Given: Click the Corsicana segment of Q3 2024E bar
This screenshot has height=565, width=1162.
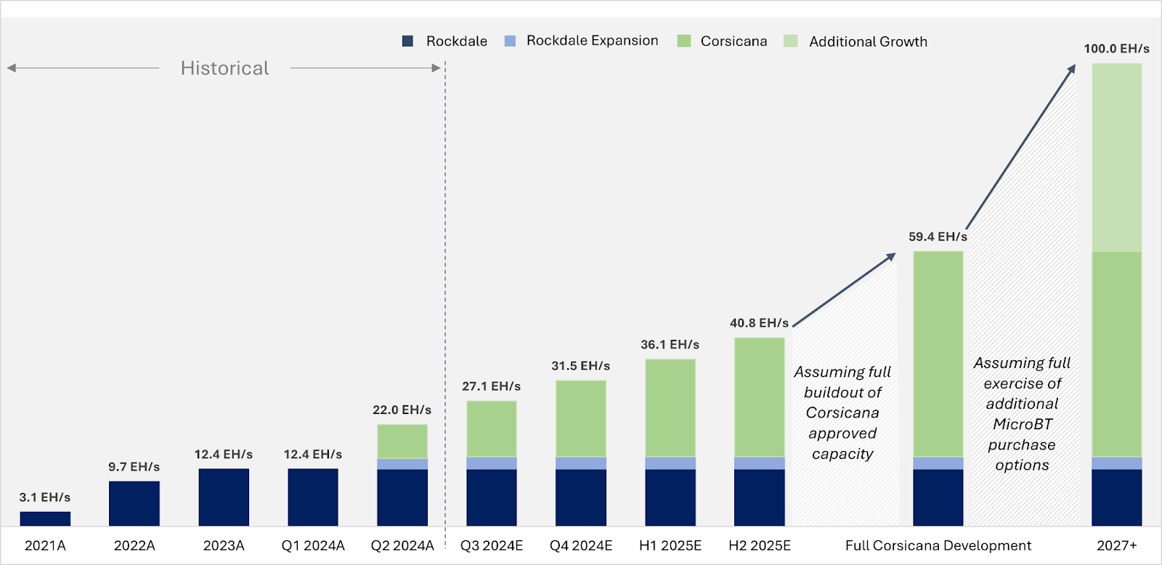Looking at the screenshot, I should (492, 429).
